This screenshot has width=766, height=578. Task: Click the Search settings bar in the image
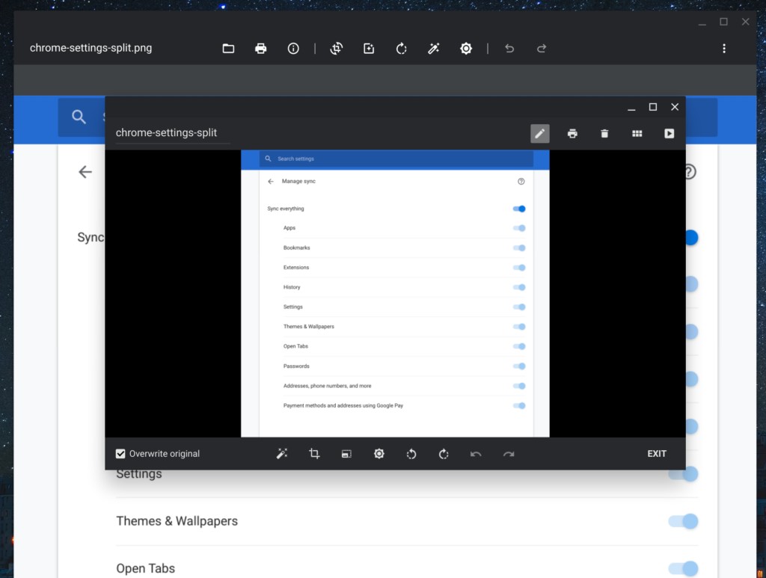396,159
